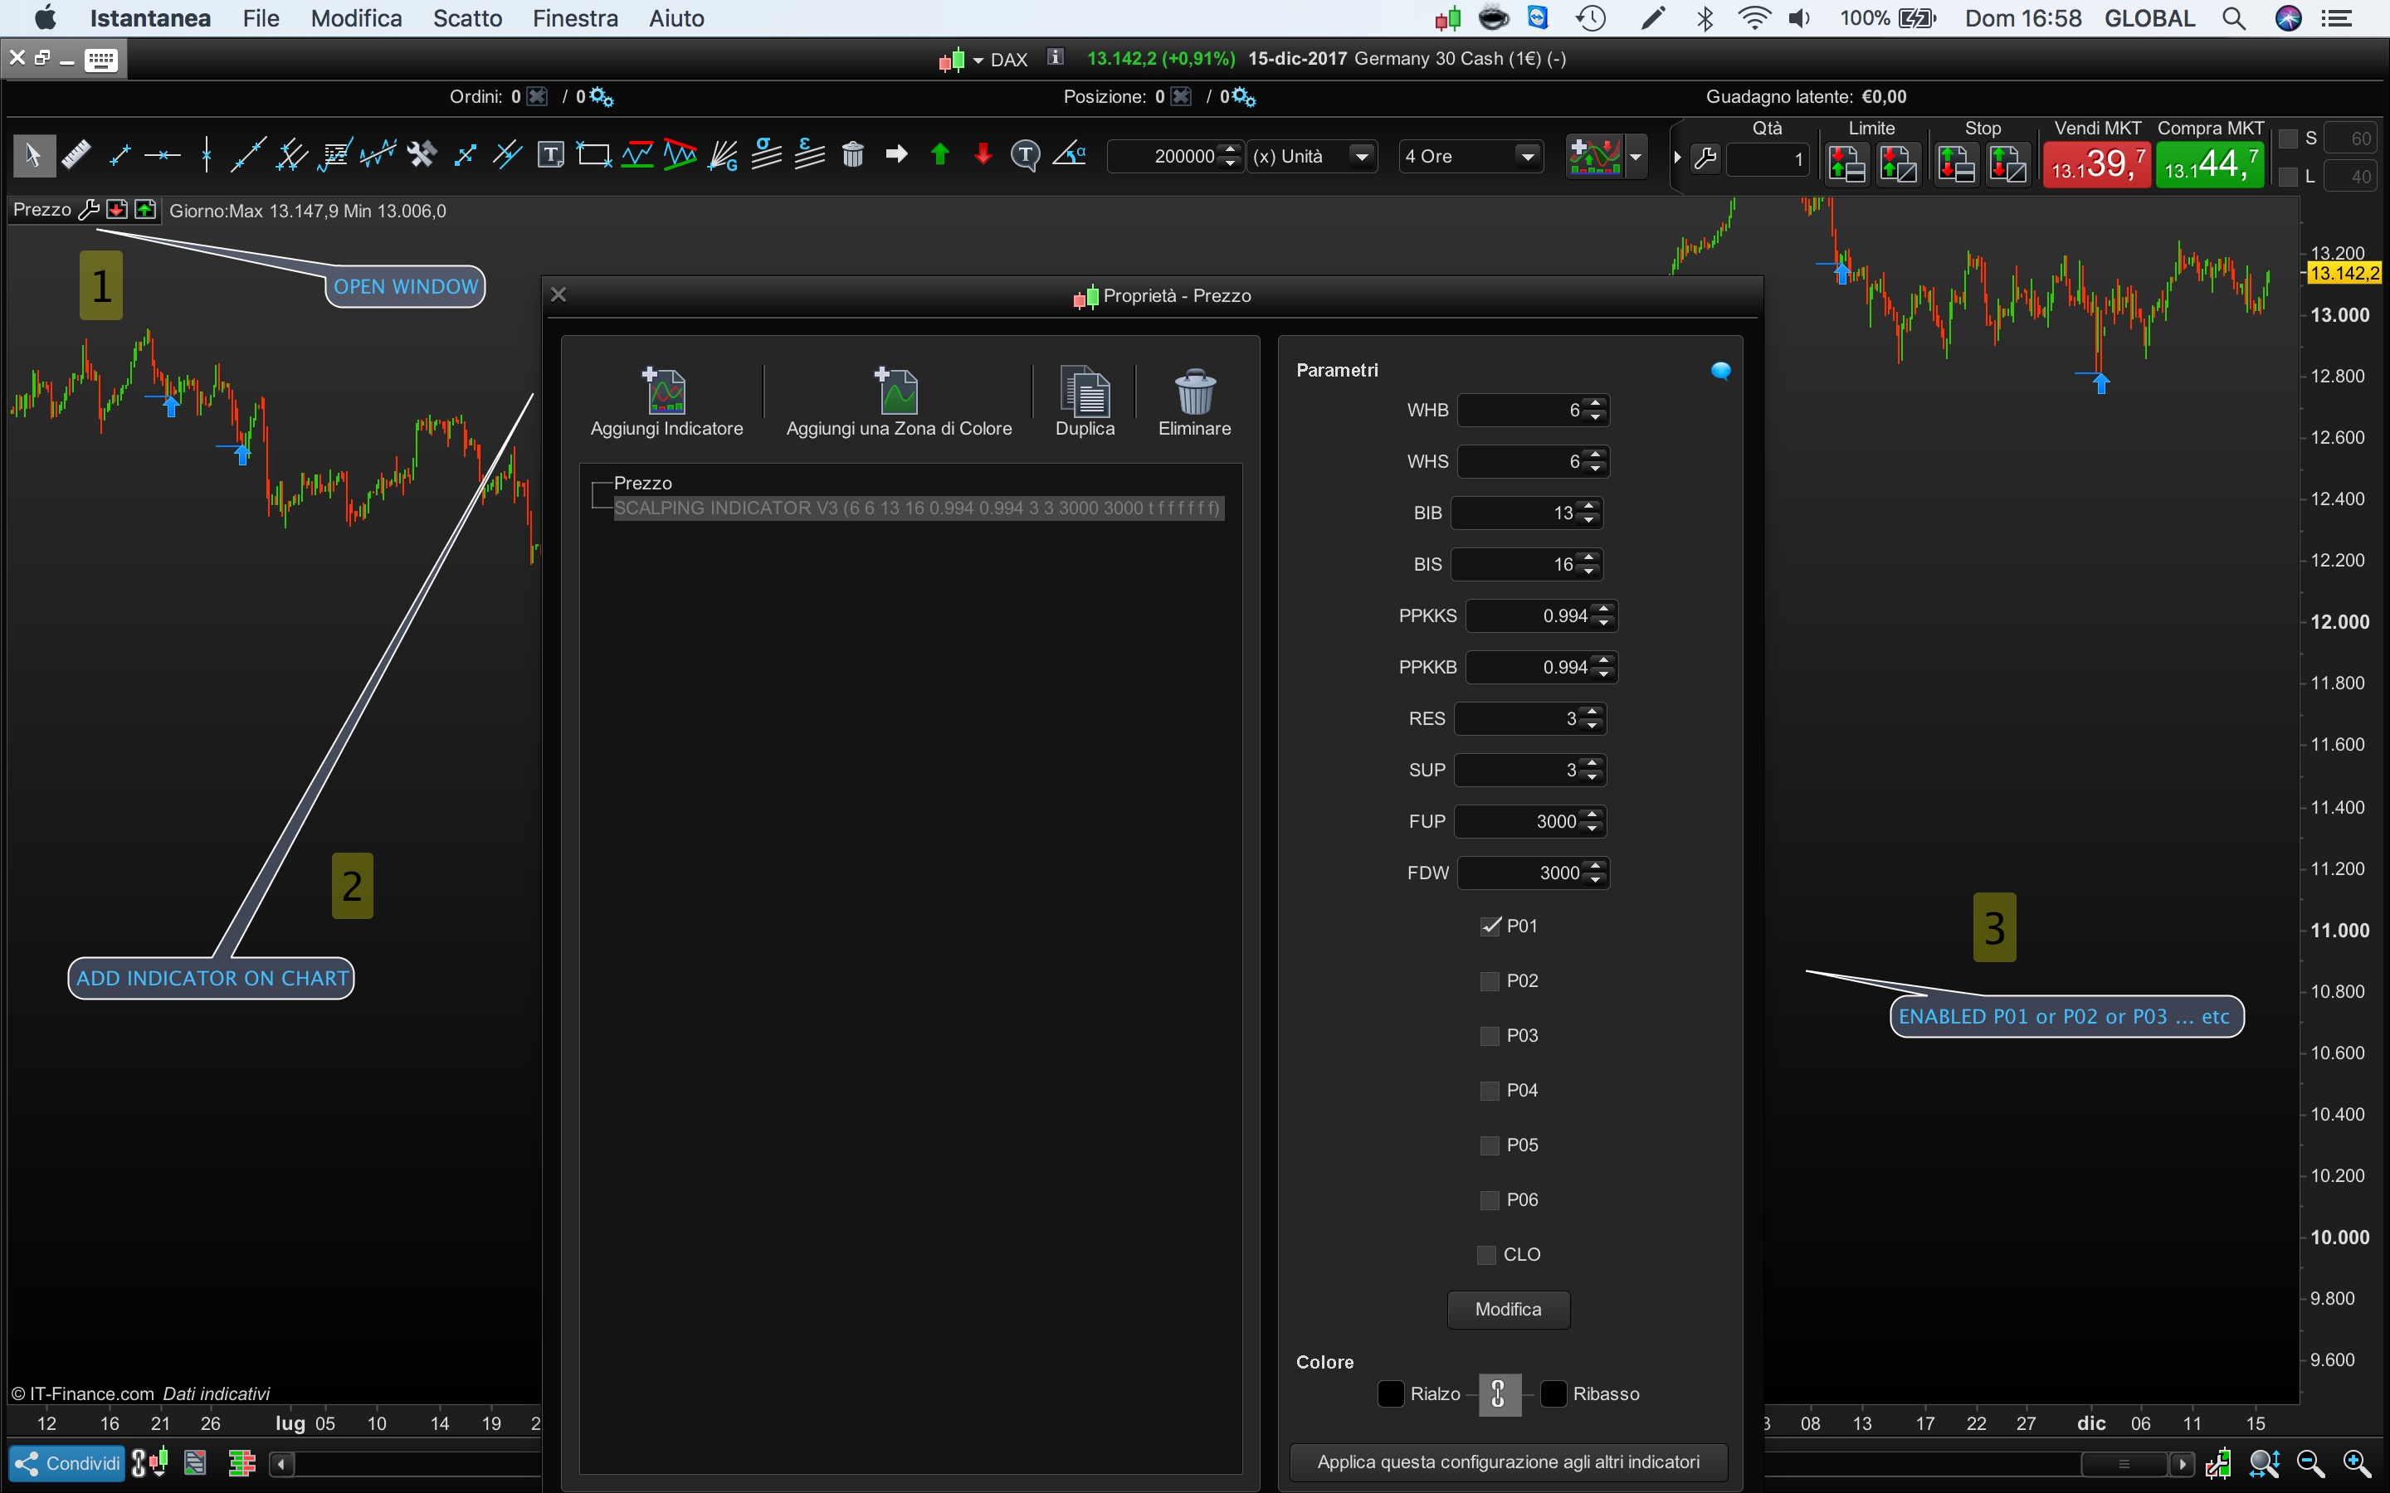
Task: Select the green up arrow tool
Action: pos(939,155)
